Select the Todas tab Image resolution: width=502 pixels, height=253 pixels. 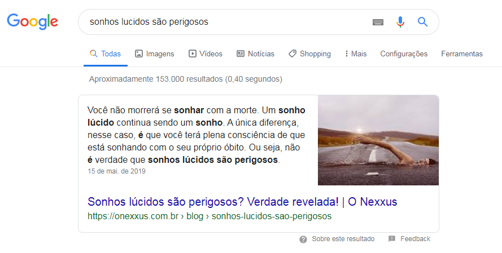tap(106, 54)
